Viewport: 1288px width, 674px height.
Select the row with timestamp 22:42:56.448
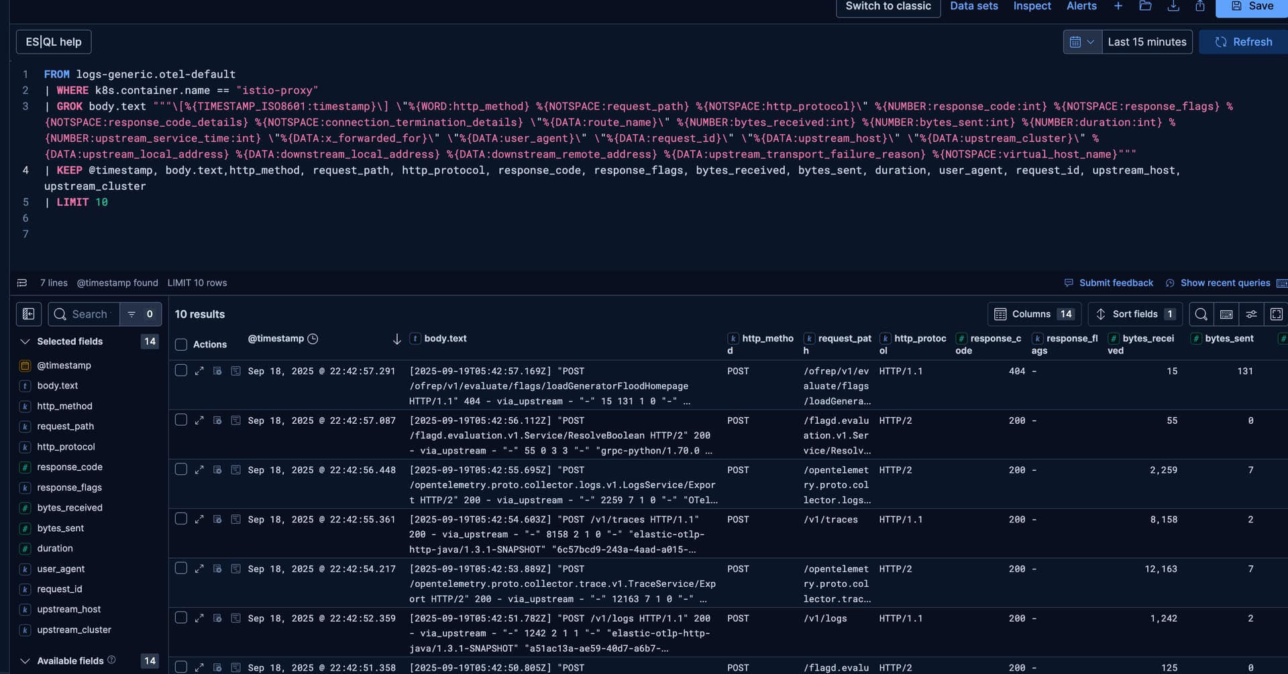[x=181, y=469]
